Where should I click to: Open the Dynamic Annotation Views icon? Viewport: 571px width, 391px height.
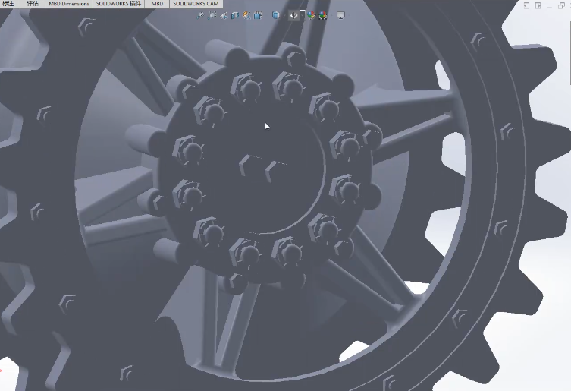[246, 15]
